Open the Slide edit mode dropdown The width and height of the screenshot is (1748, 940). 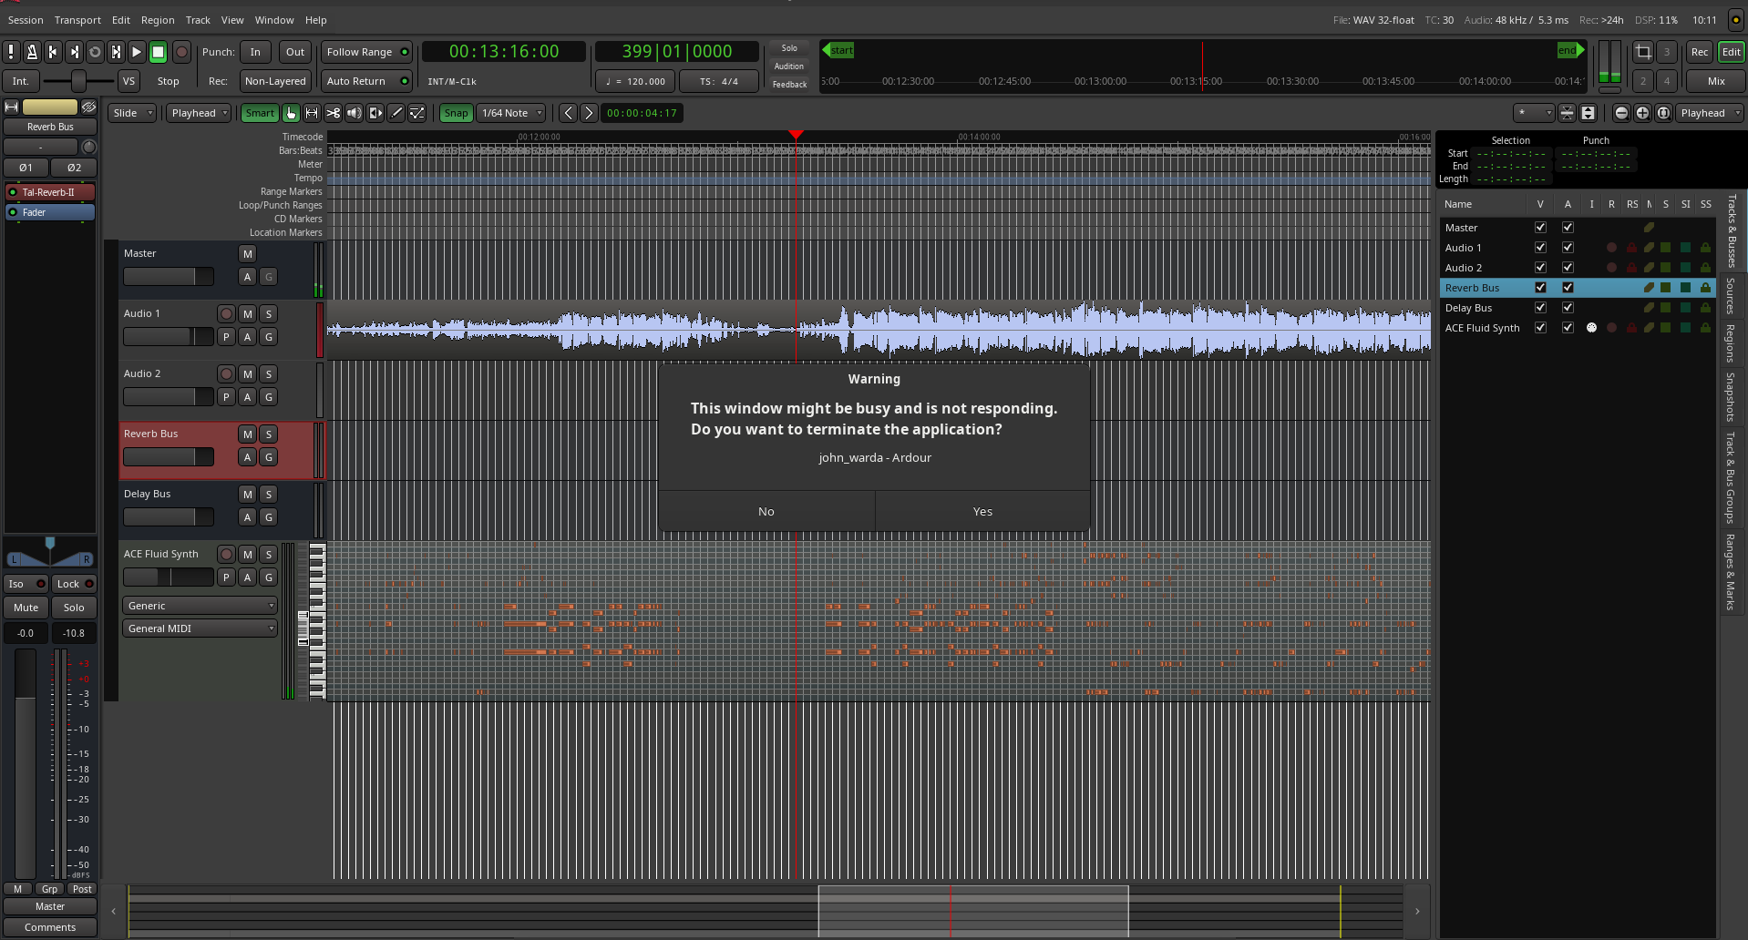(x=132, y=113)
